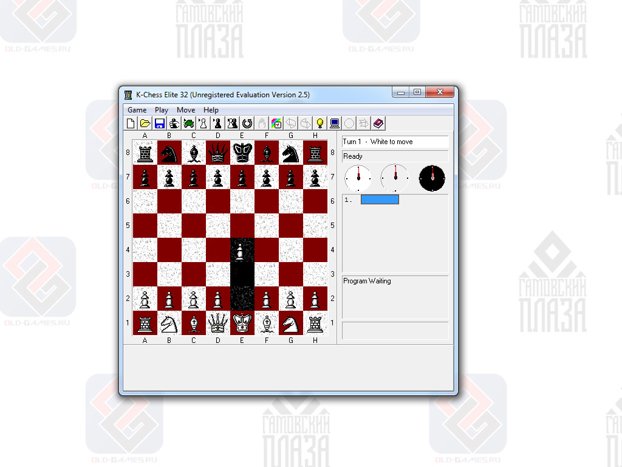Click the greyed-out hand stop icon
This screenshot has width=622, height=467.
262,123
